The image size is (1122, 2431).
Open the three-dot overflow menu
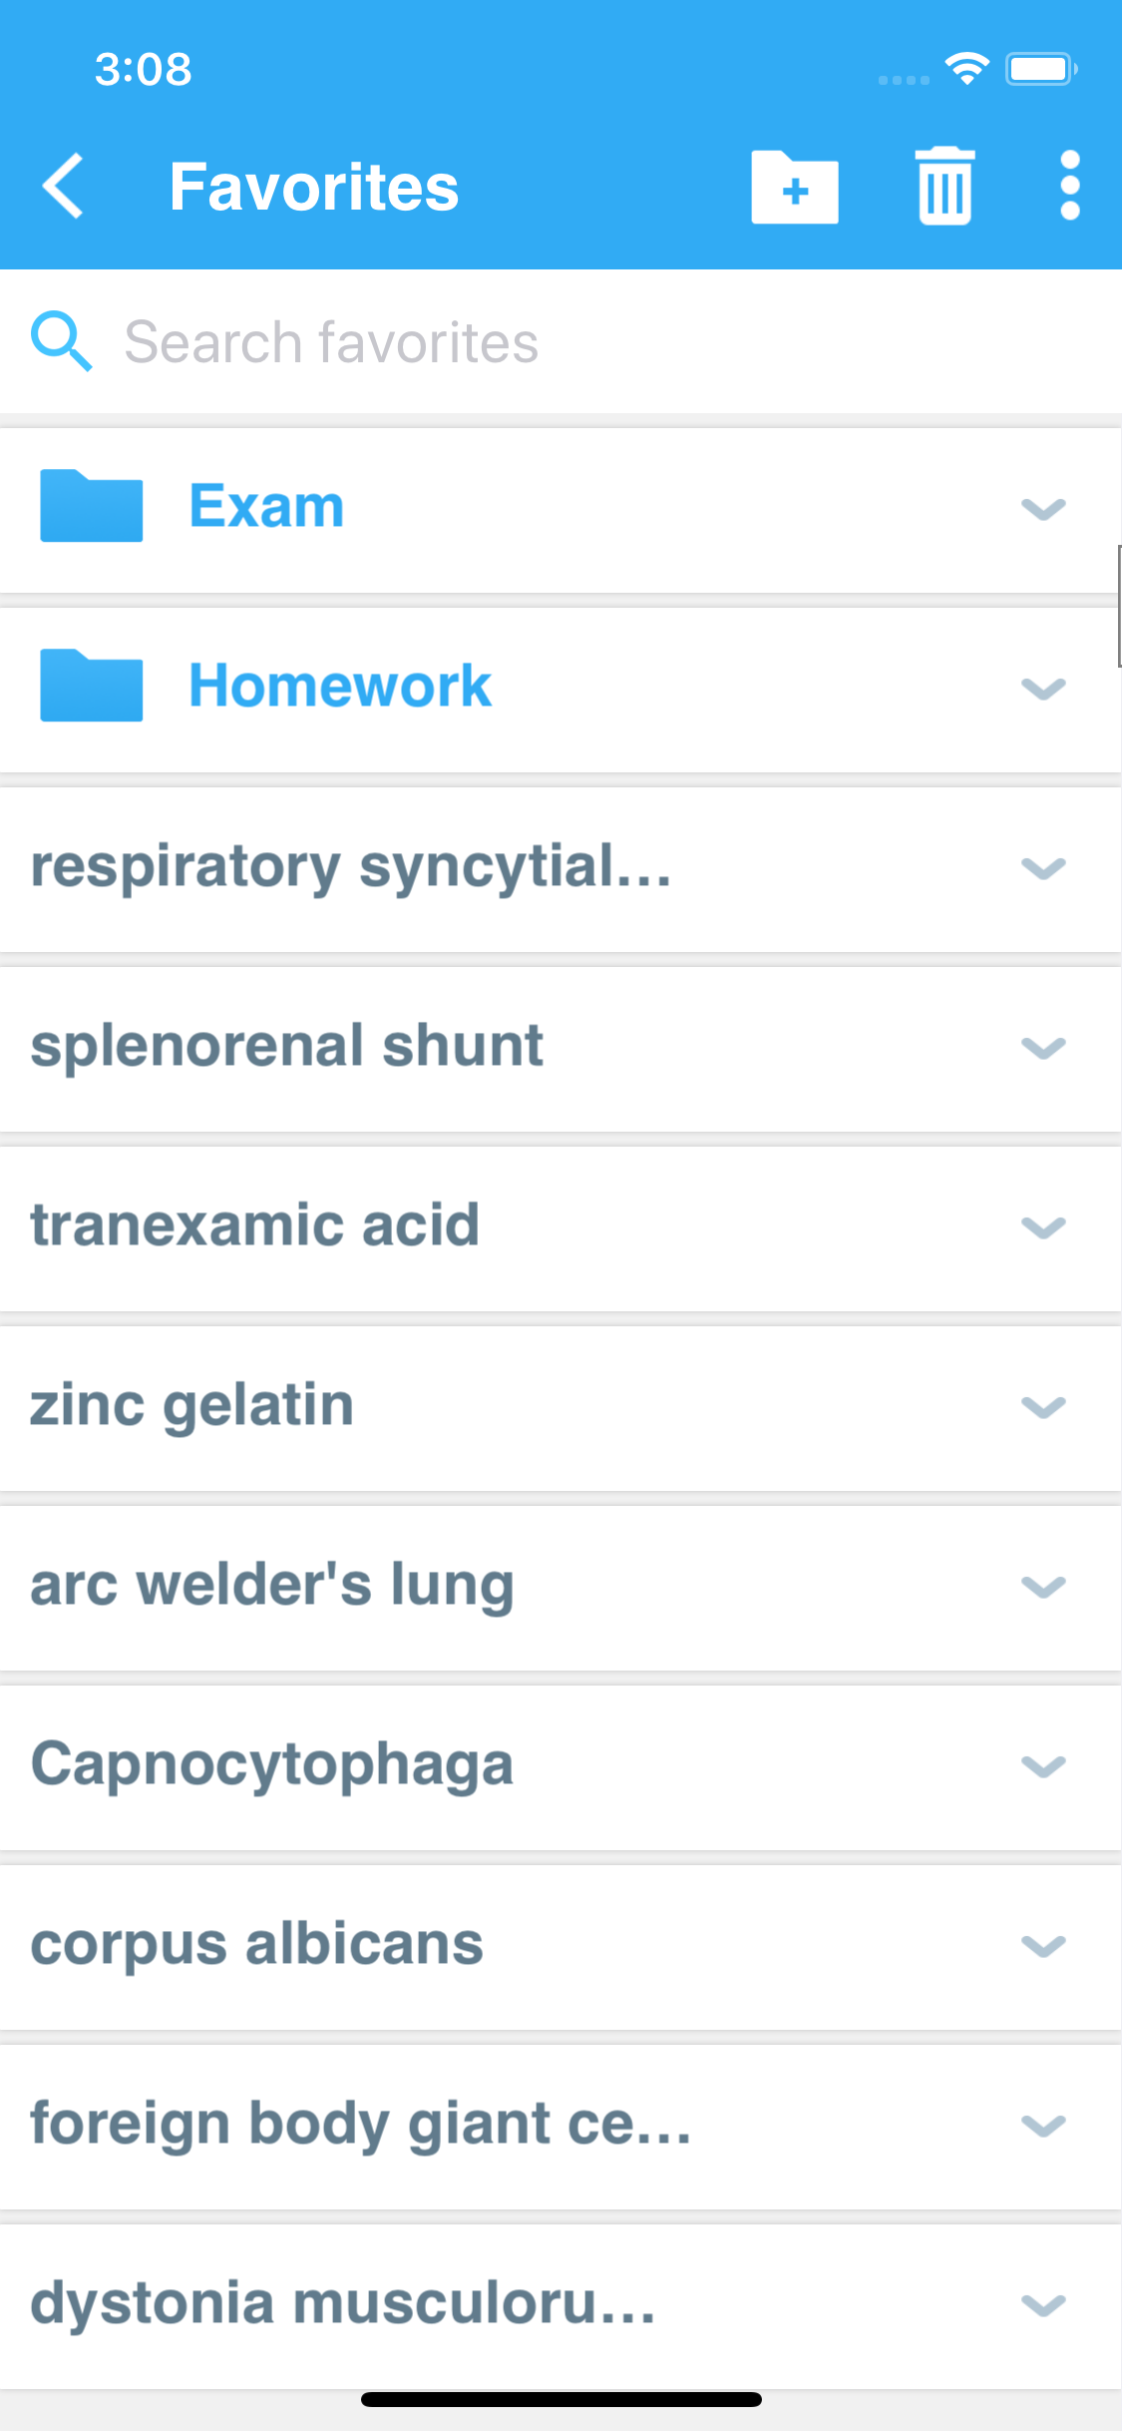click(x=1070, y=187)
